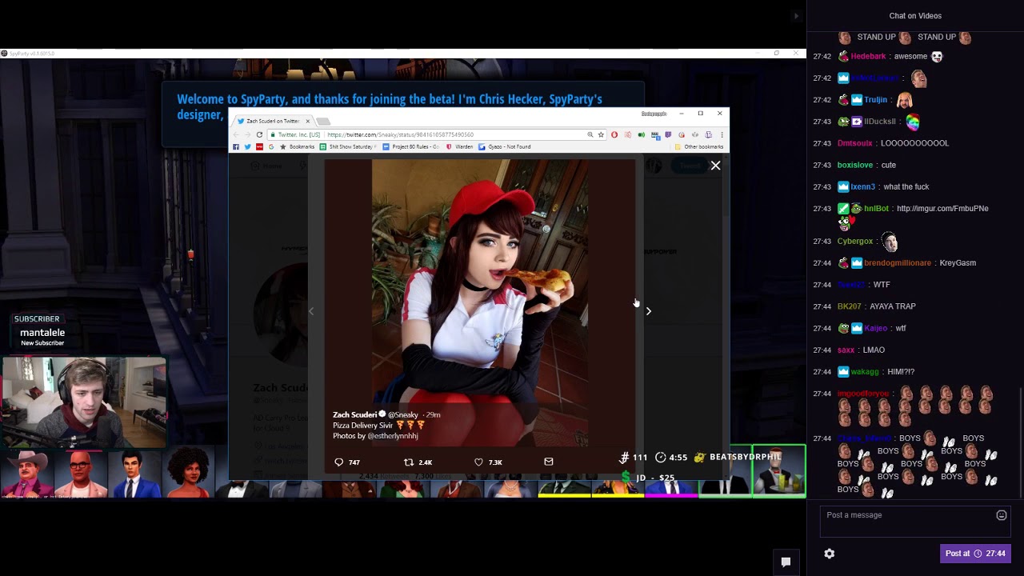Open the Twitter bookmark icon

point(247,147)
